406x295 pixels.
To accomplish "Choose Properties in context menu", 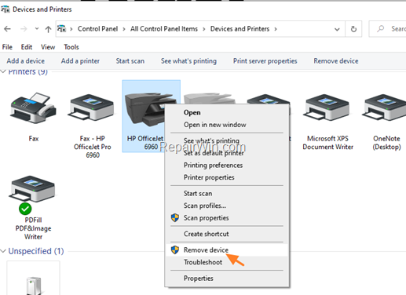I will pyautogui.click(x=227, y=279).
